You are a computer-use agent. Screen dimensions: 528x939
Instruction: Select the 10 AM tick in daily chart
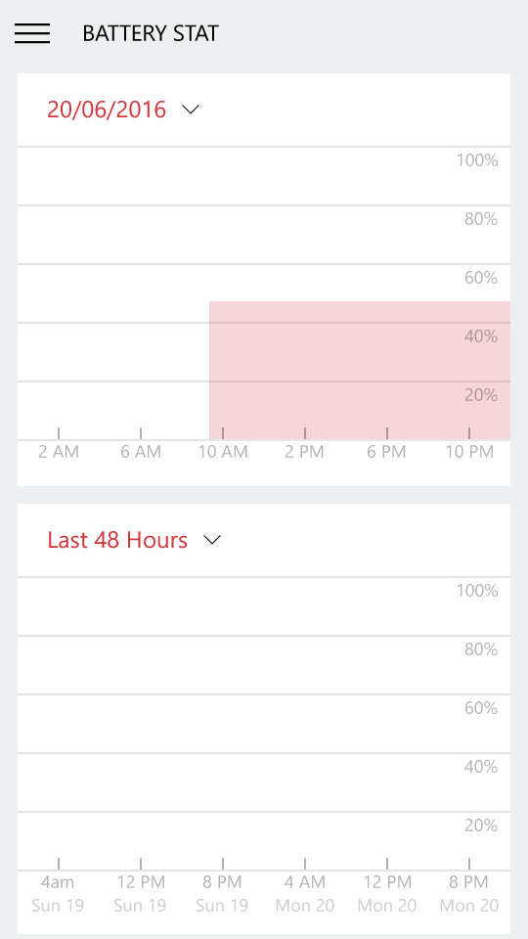(223, 452)
